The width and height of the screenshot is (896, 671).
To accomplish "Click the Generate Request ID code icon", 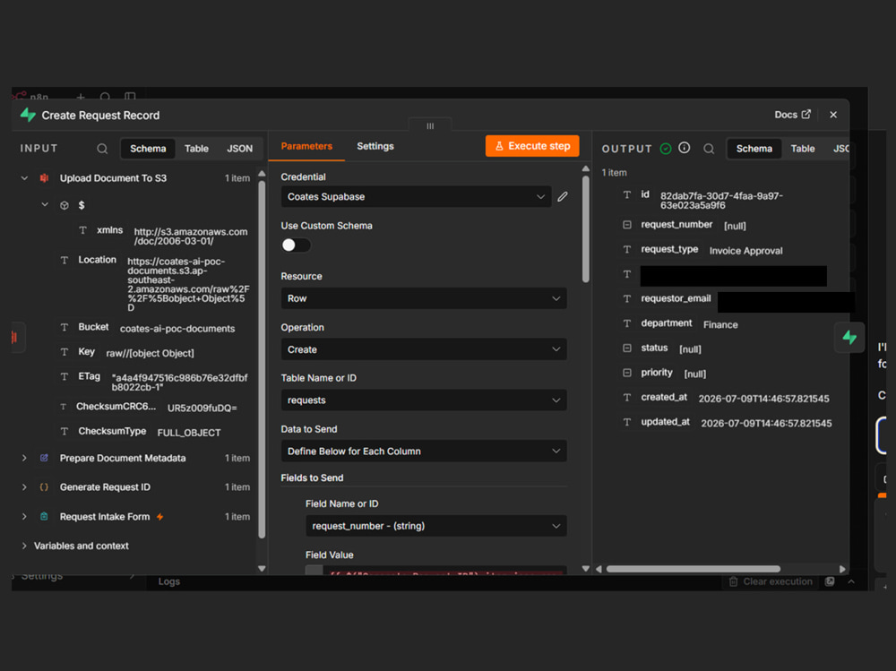I will (x=44, y=487).
